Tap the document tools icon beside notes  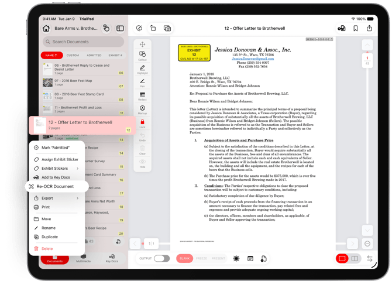[x=263, y=258]
